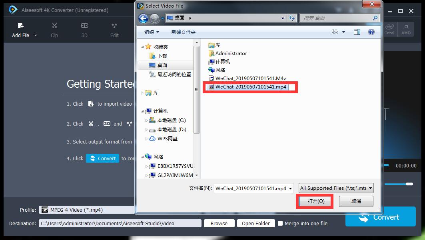
Task: Open recent locations dropdown beside nav arrows
Action: click(x=162, y=18)
